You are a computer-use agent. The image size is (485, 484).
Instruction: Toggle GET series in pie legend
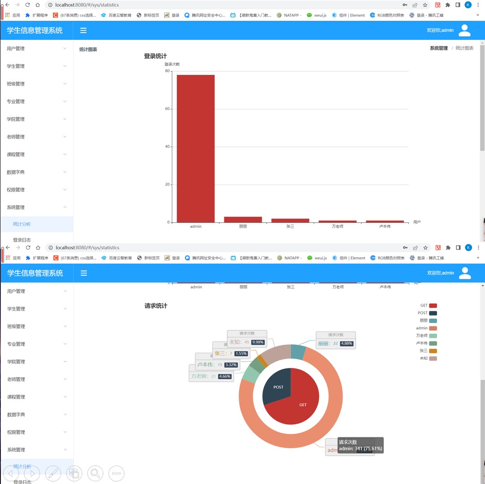(428, 306)
